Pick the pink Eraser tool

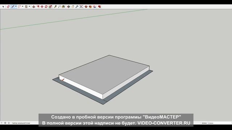8,6
